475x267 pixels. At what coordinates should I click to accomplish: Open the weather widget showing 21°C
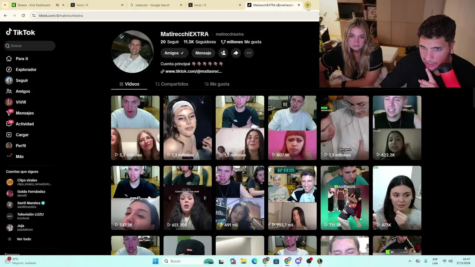click(20, 261)
